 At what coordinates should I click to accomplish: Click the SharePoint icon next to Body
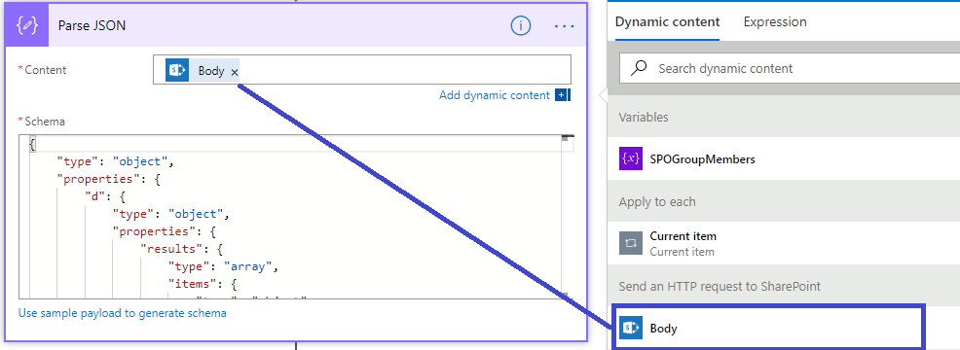click(x=631, y=328)
